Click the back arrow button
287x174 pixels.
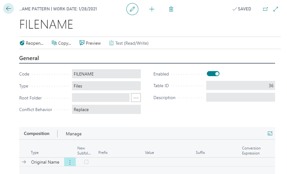8,9
